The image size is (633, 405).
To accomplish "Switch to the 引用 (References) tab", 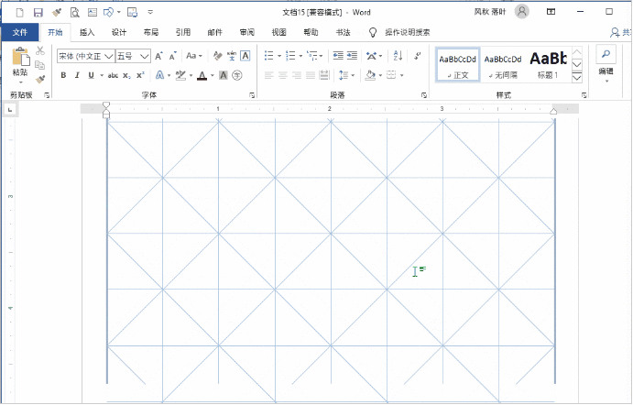I will pyautogui.click(x=183, y=32).
